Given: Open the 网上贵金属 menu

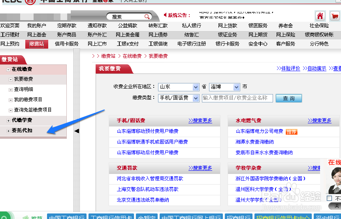Looking at the screenshot, I should (128, 35).
